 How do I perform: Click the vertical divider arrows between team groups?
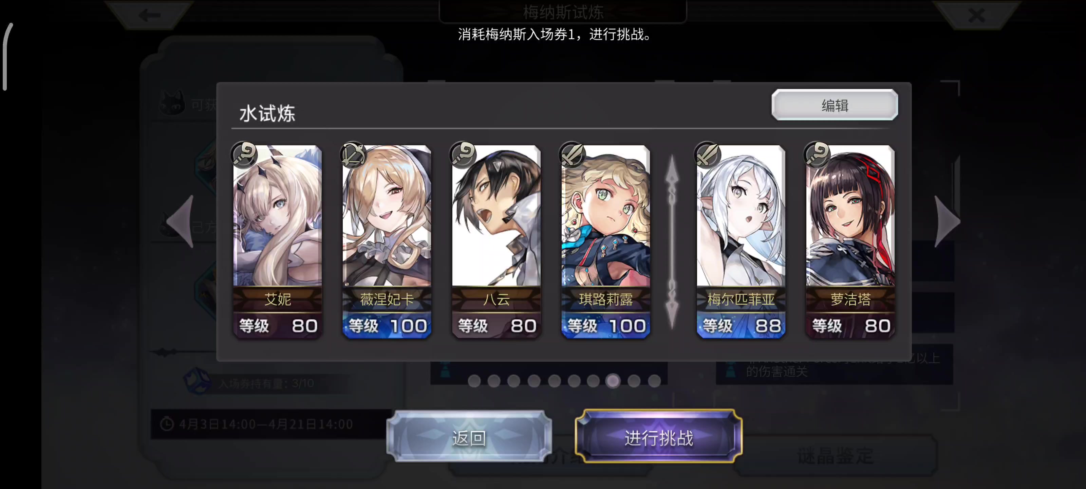point(672,242)
